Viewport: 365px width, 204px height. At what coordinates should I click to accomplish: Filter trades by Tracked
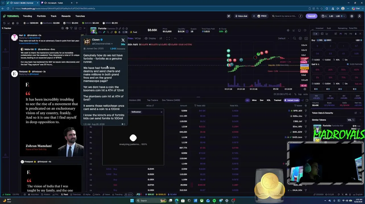277,100
